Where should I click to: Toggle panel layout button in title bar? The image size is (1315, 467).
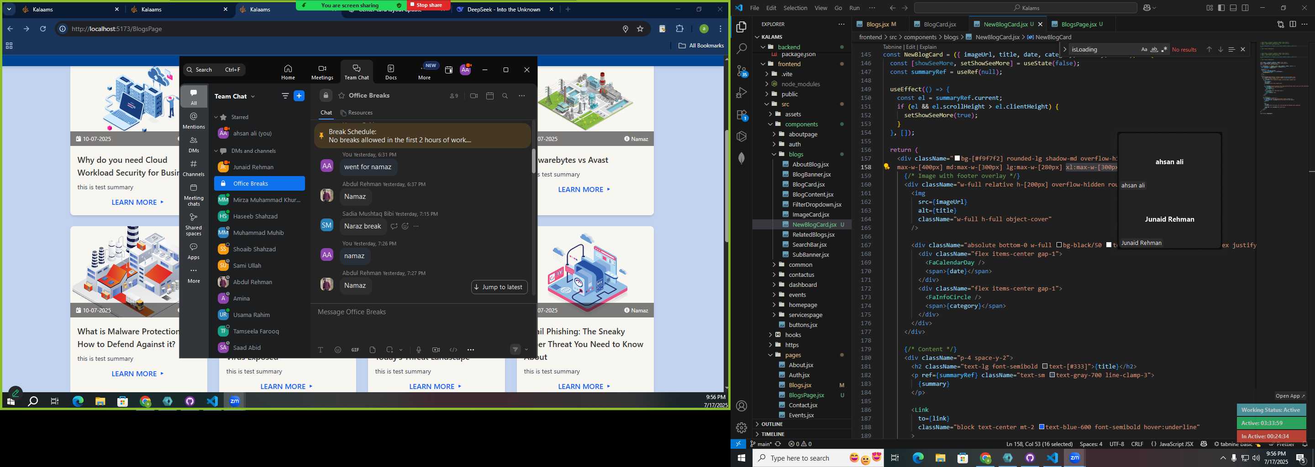(1233, 8)
